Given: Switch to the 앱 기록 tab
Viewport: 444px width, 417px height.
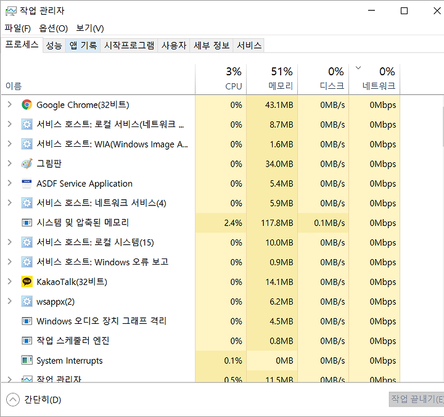Looking at the screenshot, I should click(x=83, y=45).
